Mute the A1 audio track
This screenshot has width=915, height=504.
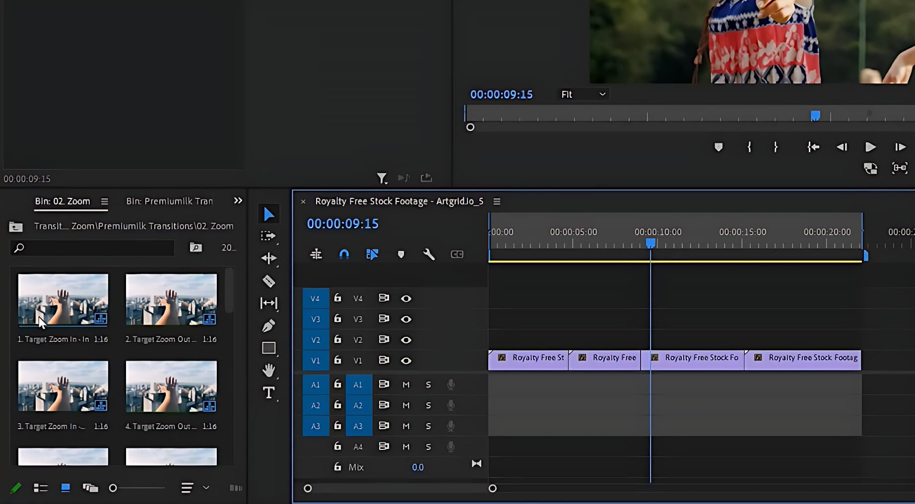click(406, 384)
